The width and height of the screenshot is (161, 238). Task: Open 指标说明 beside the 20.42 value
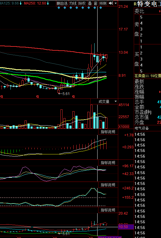point(108,210)
